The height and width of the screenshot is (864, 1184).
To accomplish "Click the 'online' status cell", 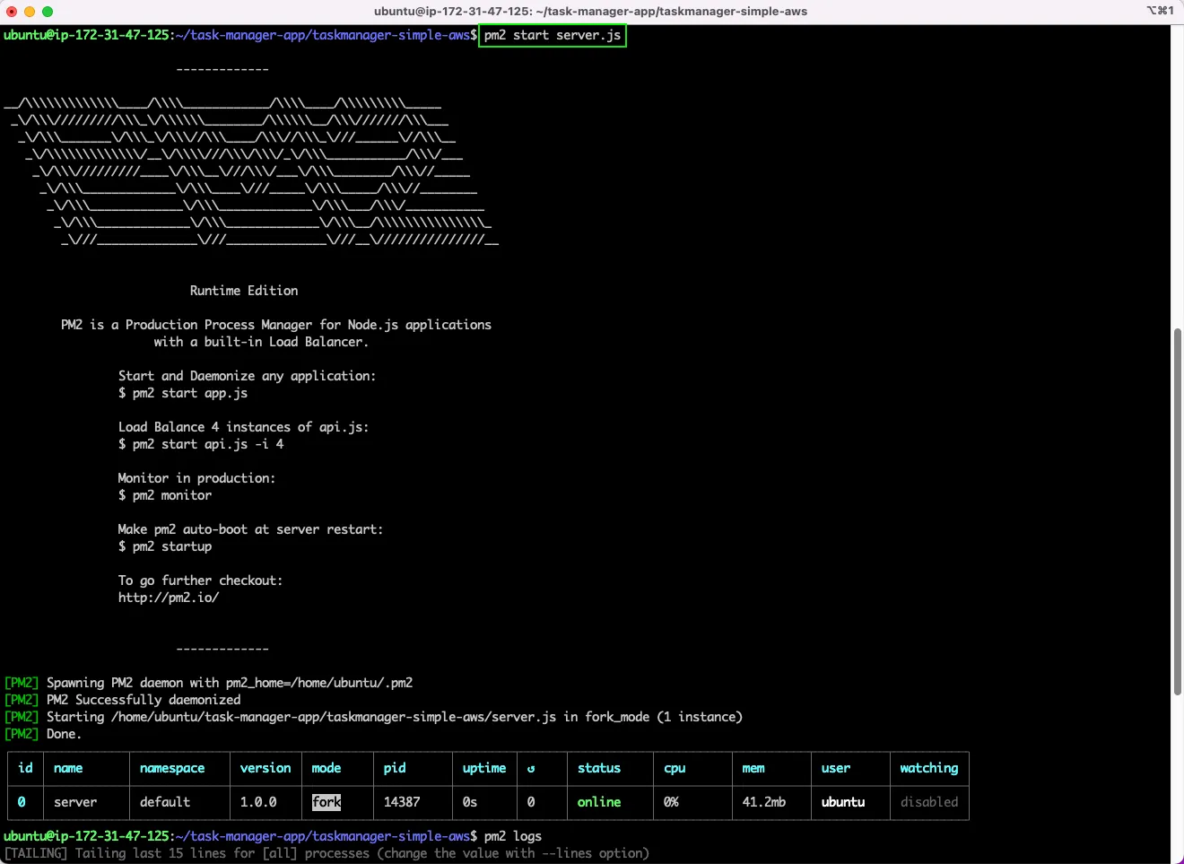I will point(599,802).
